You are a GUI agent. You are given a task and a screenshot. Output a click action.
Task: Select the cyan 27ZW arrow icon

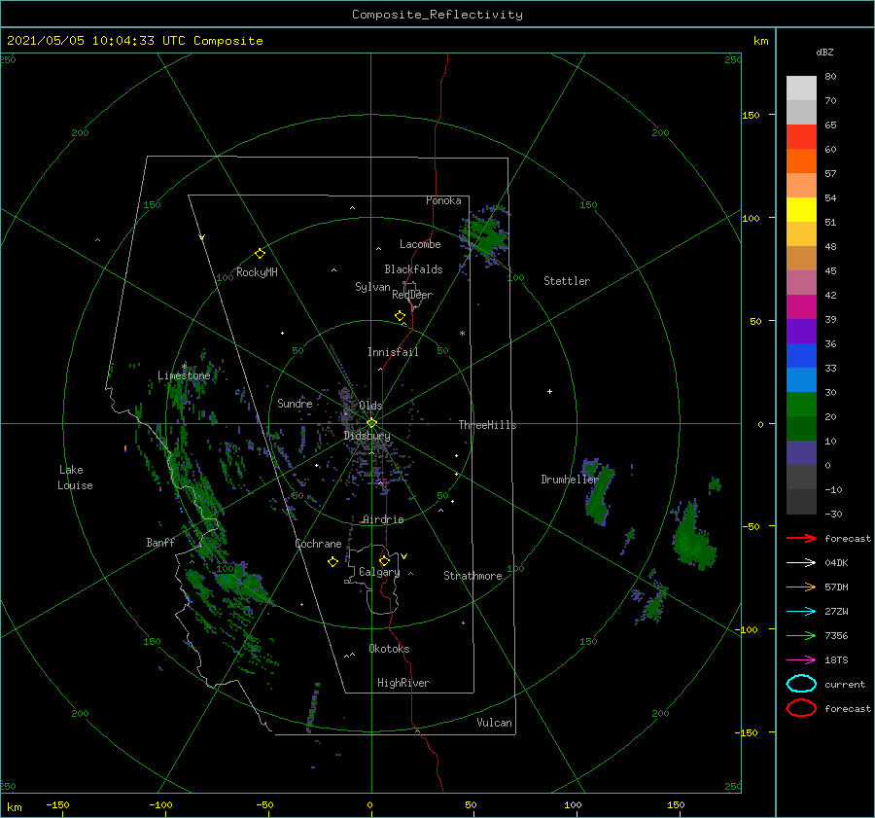pyautogui.click(x=801, y=612)
